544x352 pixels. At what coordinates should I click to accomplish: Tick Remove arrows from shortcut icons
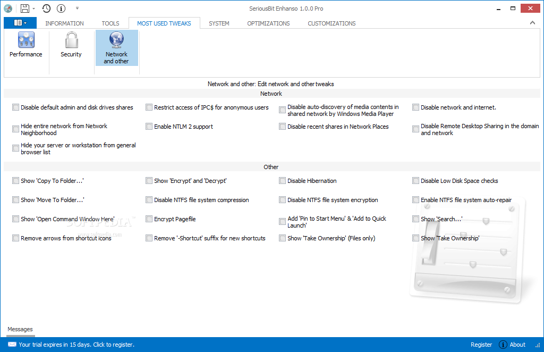(15, 238)
